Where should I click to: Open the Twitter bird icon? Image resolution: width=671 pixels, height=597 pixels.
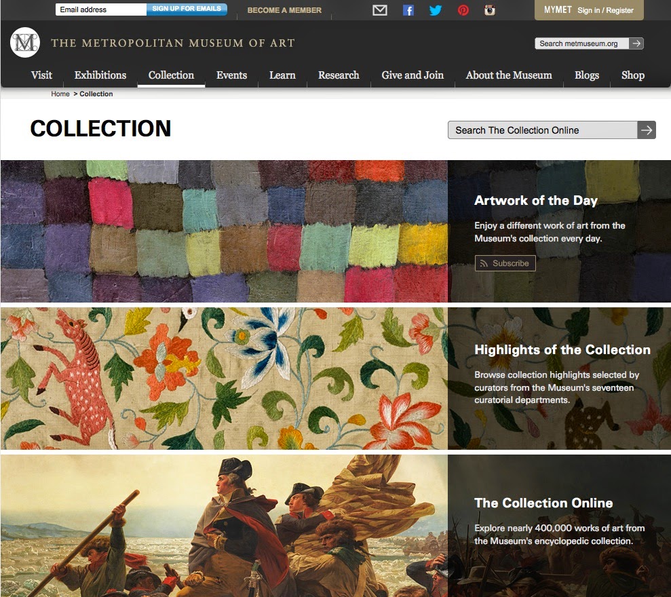[435, 10]
